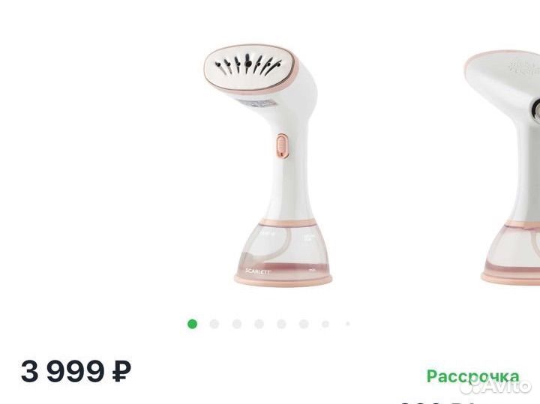Open the Рассрочка installment link
Image resolution: width=540 pixels, height=404 pixels.
472,376
